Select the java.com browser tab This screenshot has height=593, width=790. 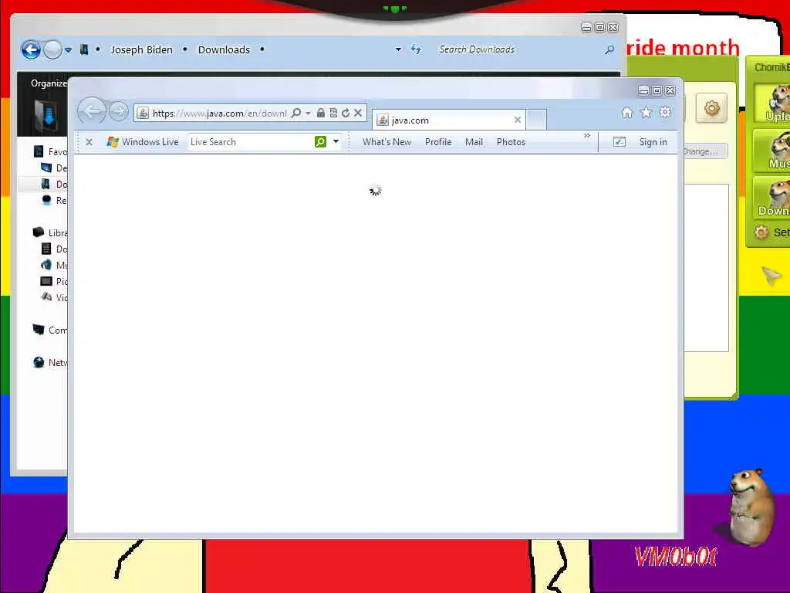tap(448, 120)
